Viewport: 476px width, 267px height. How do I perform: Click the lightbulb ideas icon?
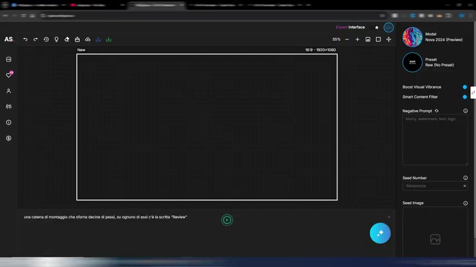(56, 39)
